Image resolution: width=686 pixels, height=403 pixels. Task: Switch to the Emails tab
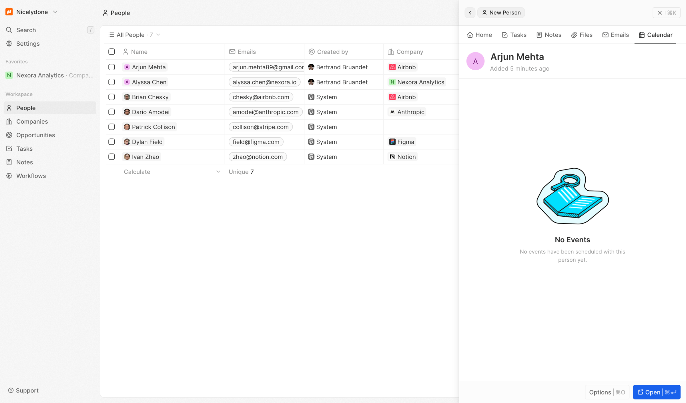click(615, 35)
